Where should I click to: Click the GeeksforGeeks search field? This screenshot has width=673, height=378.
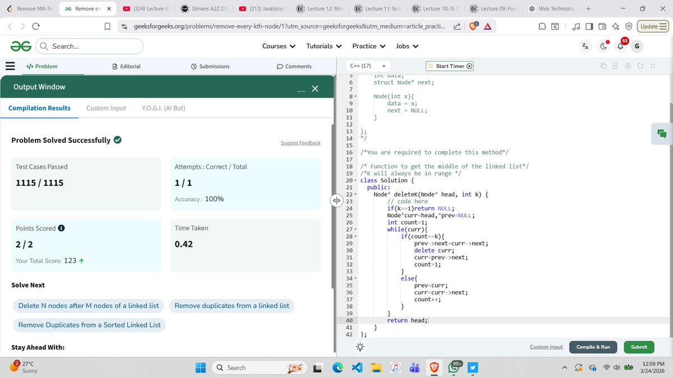click(89, 46)
